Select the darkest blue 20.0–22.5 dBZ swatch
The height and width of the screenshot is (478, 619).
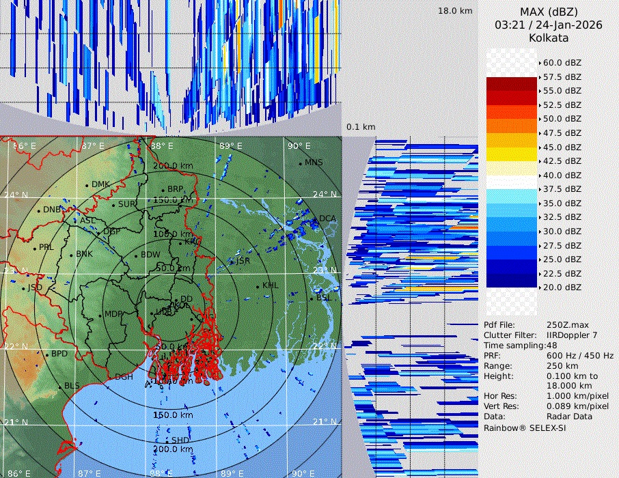coord(511,281)
